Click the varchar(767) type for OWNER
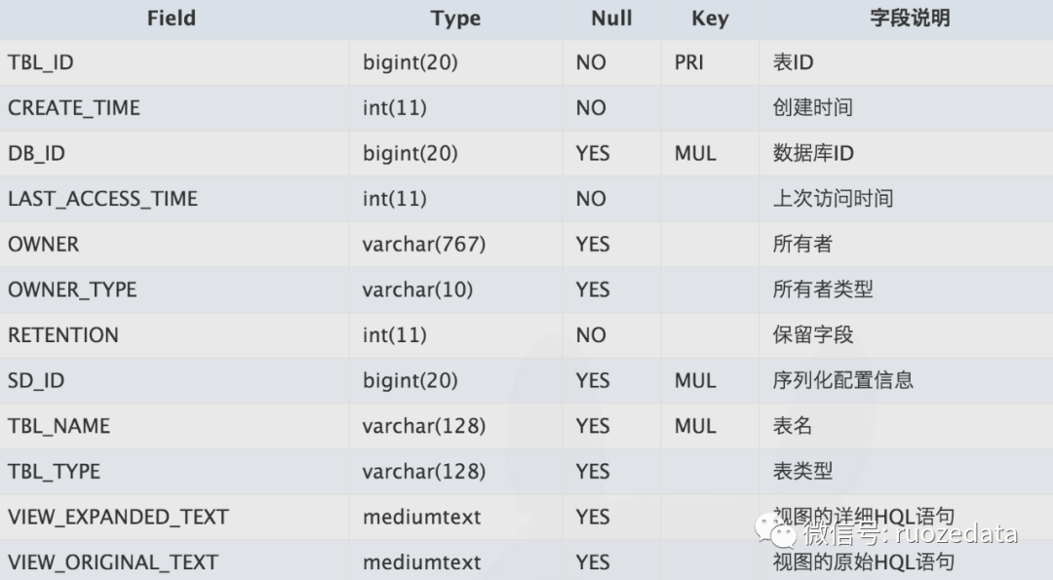 point(424,245)
